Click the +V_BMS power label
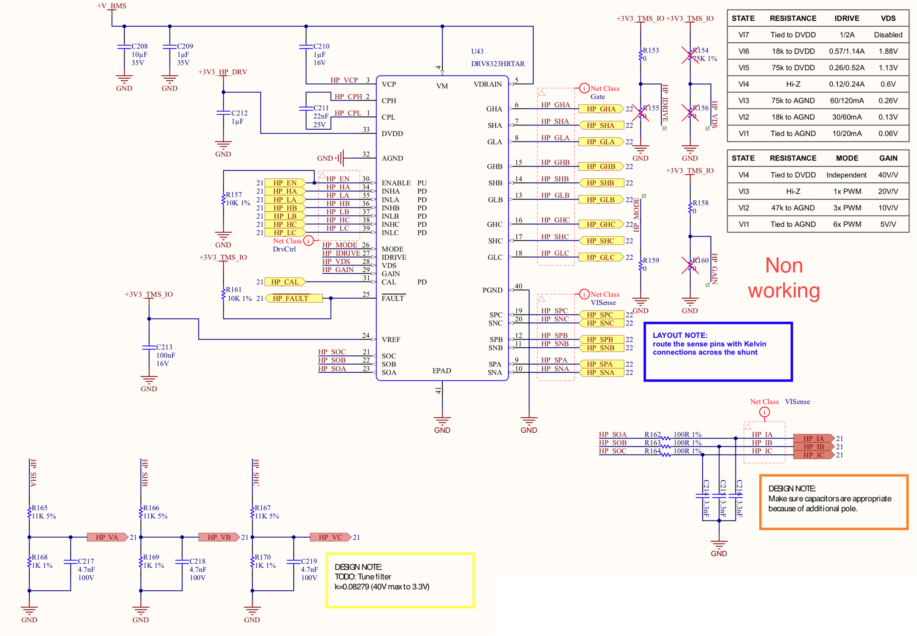The width and height of the screenshot is (917, 636). [111, 6]
